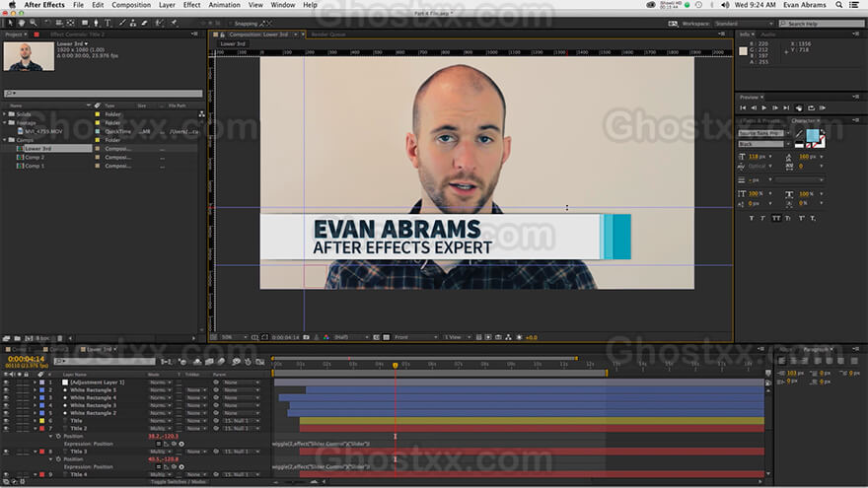Image resolution: width=868 pixels, height=488 pixels.
Task: Toggle loop option in Preview panel
Action: click(811, 107)
